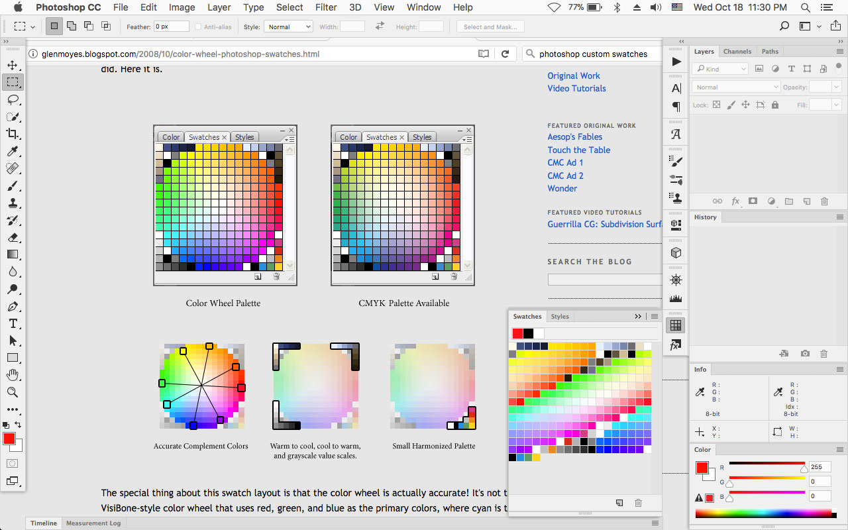Select the Pen tool
Screen dimensions: 848x530
click(x=13, y=306)
